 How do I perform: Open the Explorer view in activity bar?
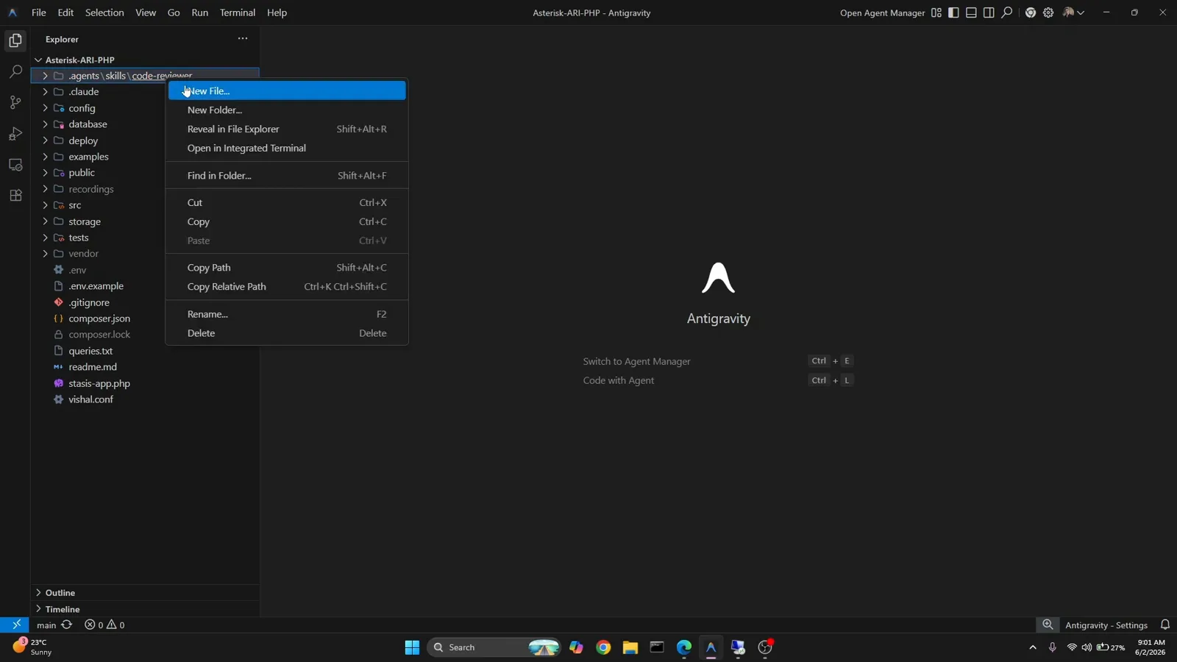point(15,41)
